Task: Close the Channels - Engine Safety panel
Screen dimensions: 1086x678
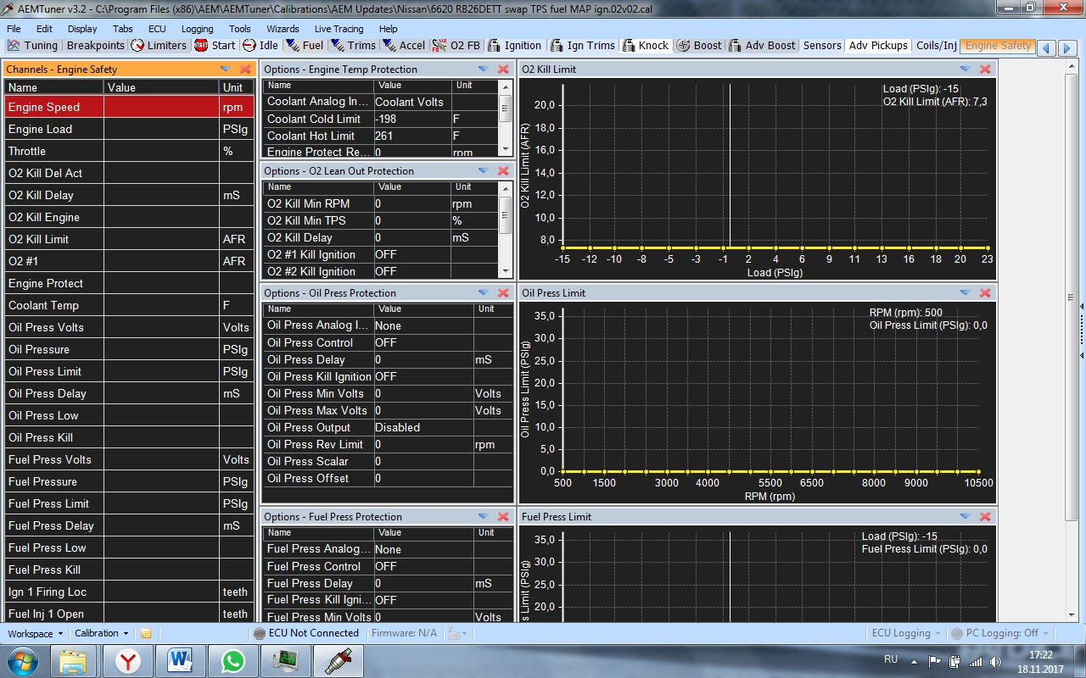Action: point(245,69)
